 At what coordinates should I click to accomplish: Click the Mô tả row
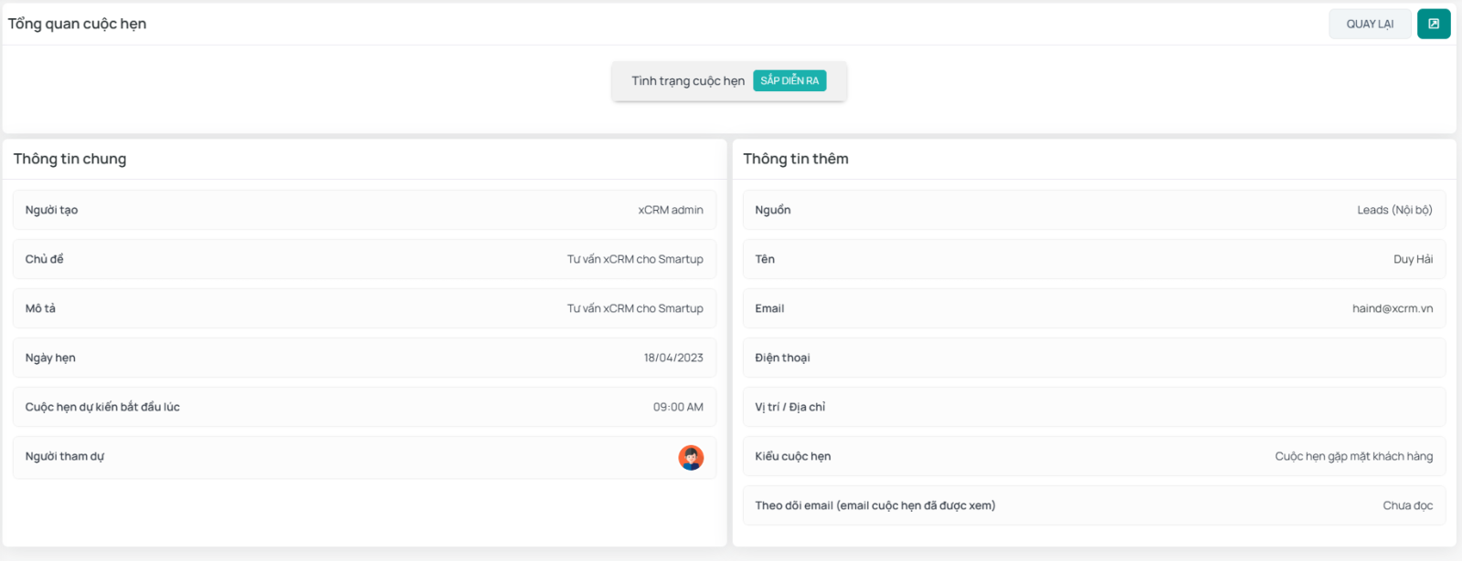coord(364,308)
